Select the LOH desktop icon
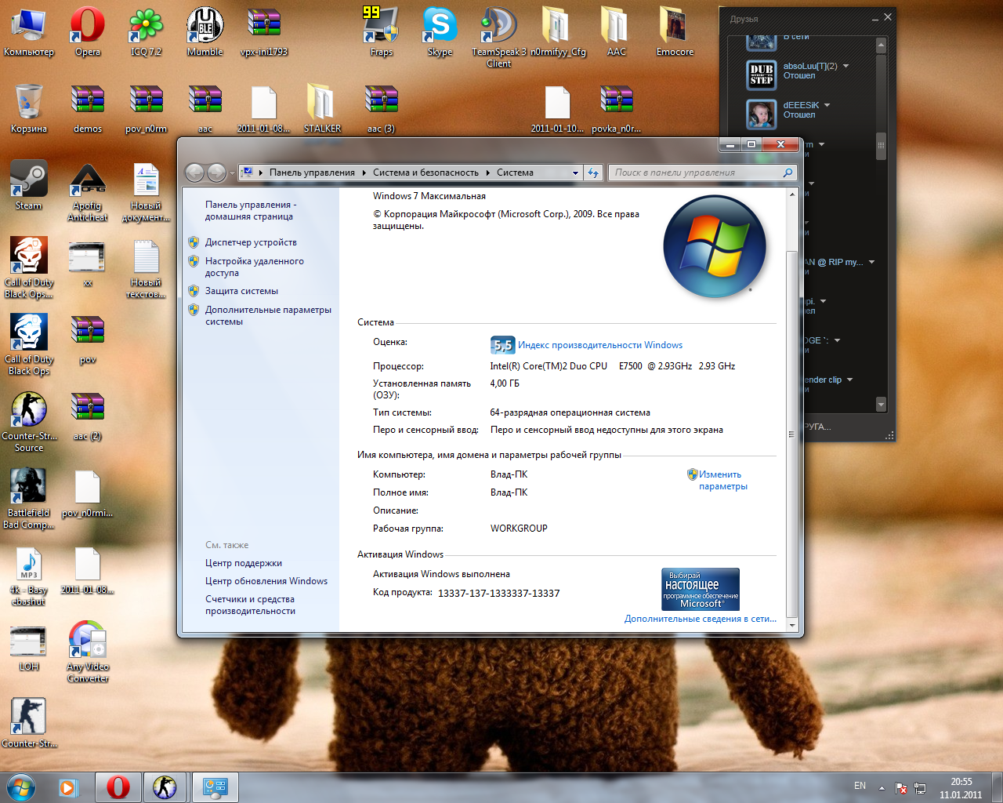The width and height of the screenshot is (1003, 803). point(29,648)
